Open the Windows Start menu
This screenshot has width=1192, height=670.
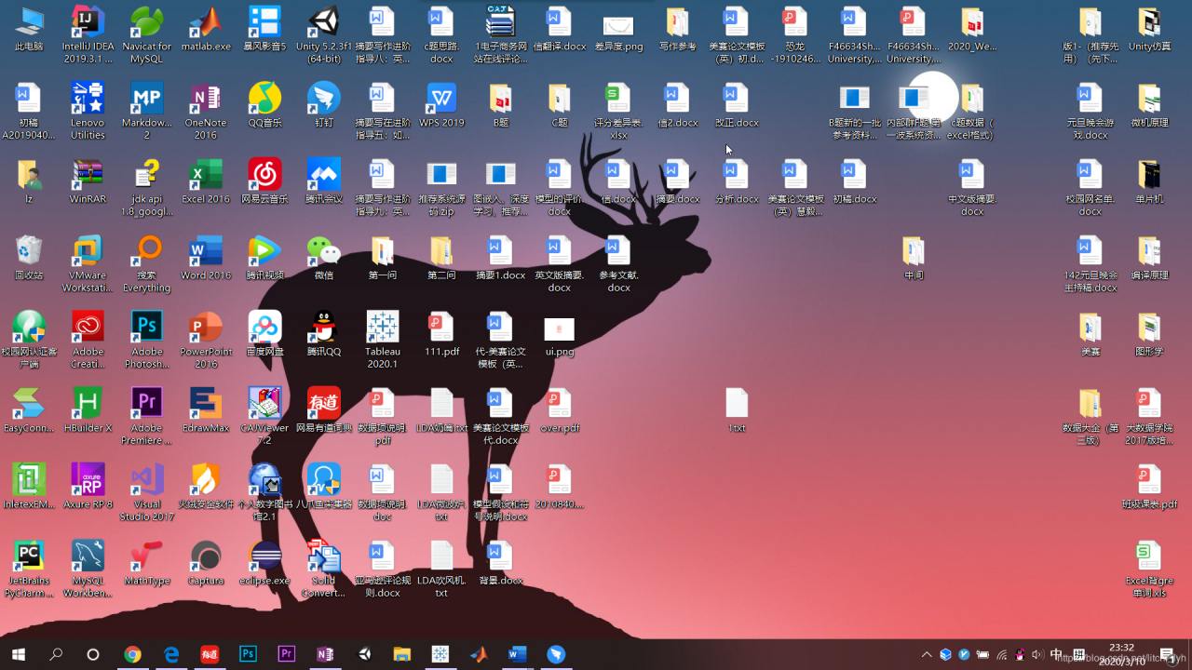tap(19, 654)
